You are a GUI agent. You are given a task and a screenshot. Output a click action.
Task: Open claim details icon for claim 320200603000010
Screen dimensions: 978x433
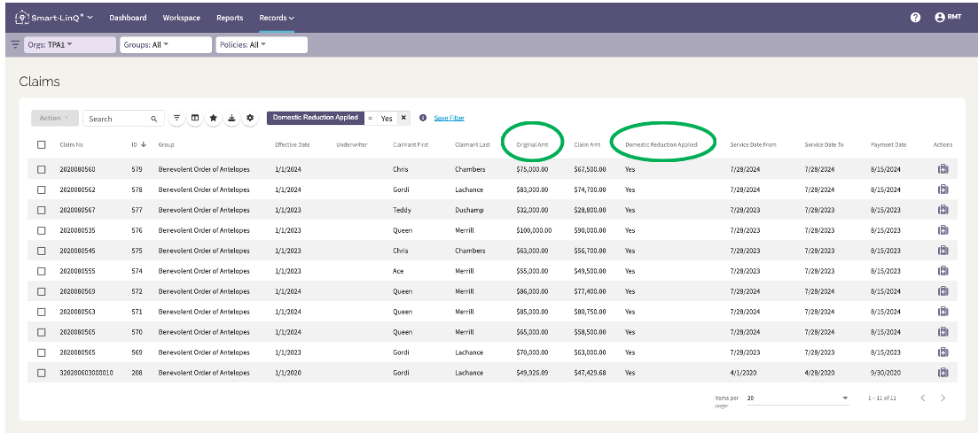[943, 373]
